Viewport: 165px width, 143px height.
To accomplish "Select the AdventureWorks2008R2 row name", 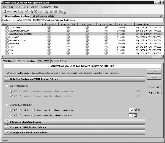I will point(21,34).
